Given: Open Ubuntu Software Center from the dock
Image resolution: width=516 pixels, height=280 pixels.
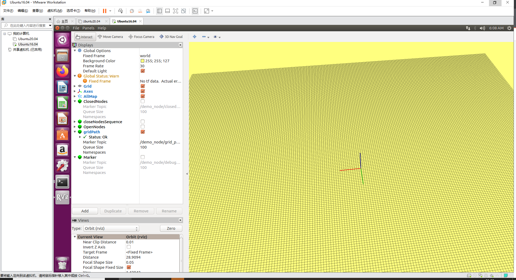Looking at the screenshot, I should click(x=62, y=134).
